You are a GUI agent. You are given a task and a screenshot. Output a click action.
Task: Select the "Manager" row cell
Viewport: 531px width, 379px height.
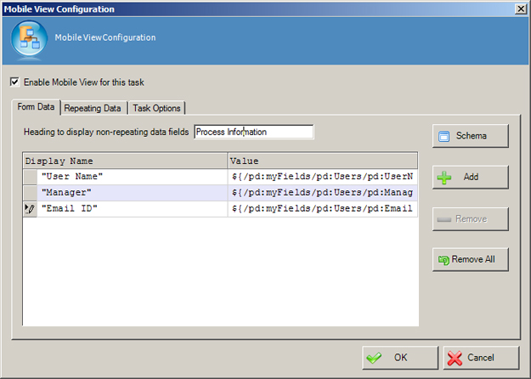pos(132,193)
